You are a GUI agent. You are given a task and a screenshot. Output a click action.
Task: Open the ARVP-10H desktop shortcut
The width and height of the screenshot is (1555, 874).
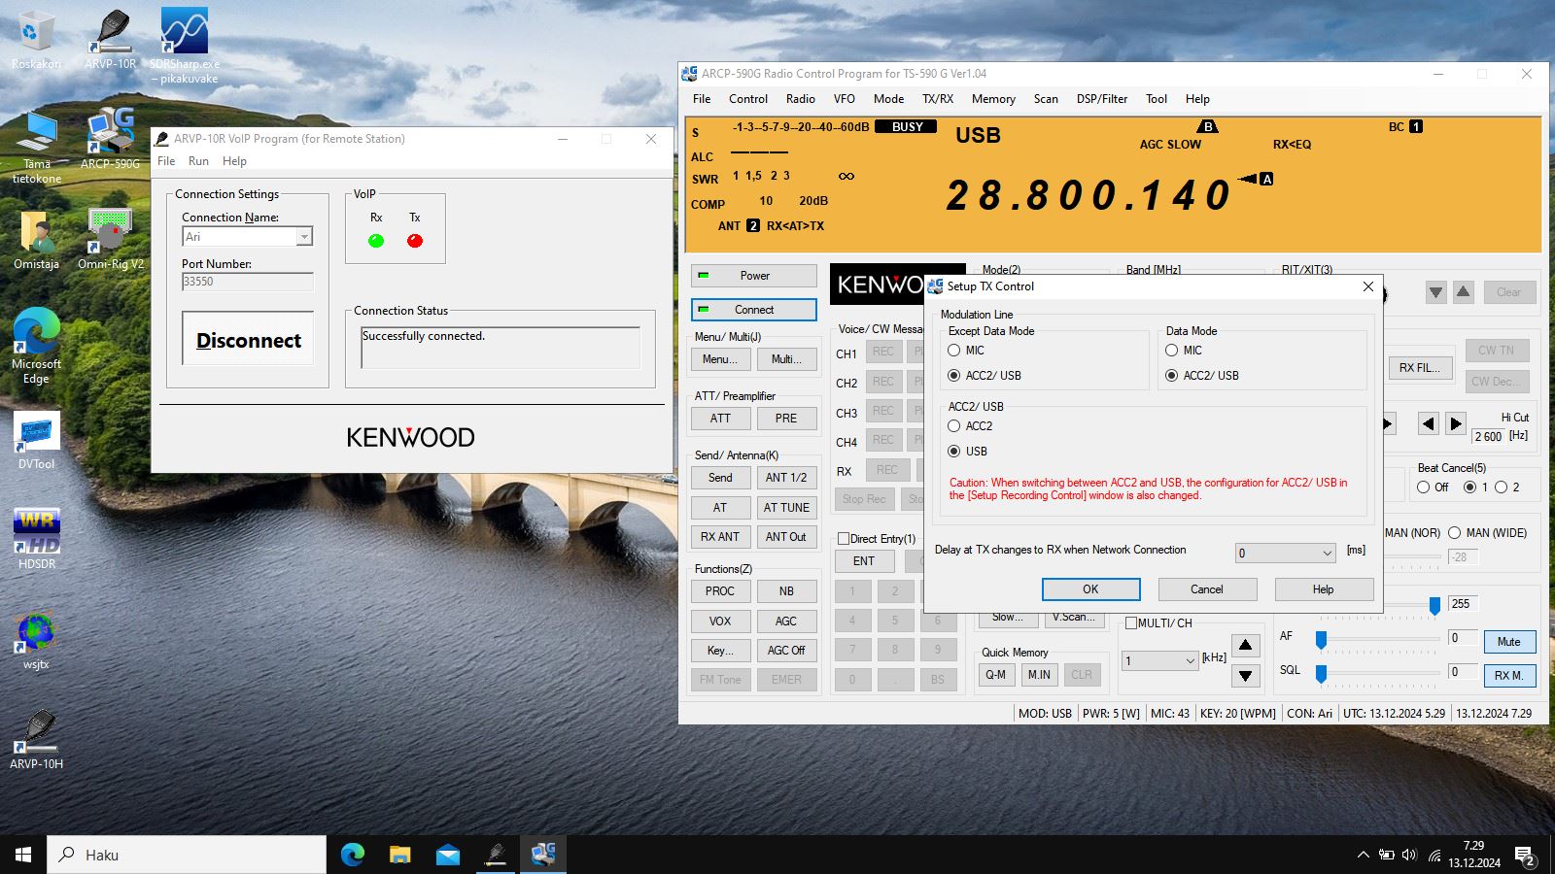click(36, 740)
